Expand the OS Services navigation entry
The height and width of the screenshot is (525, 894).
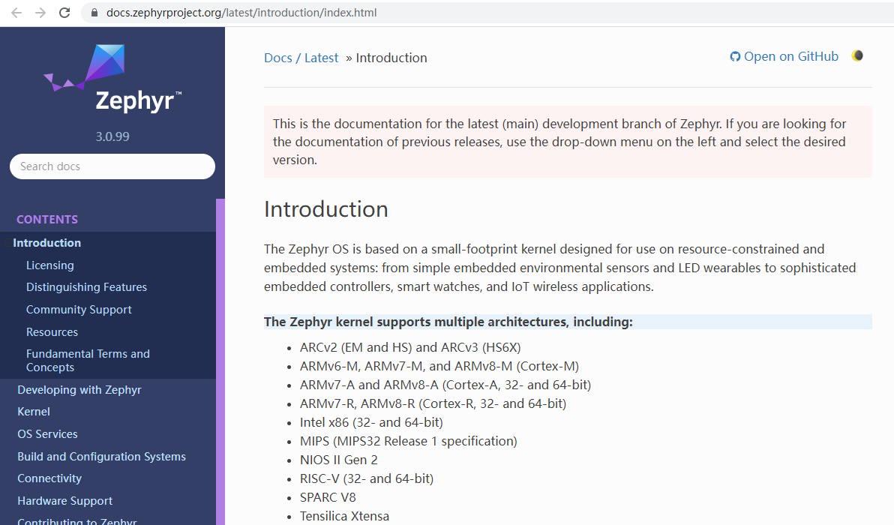(47, 433)
